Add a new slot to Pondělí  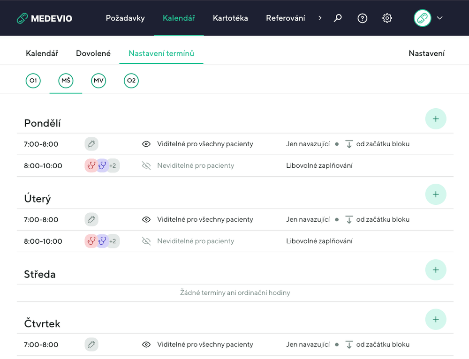(x=435, y=119)
